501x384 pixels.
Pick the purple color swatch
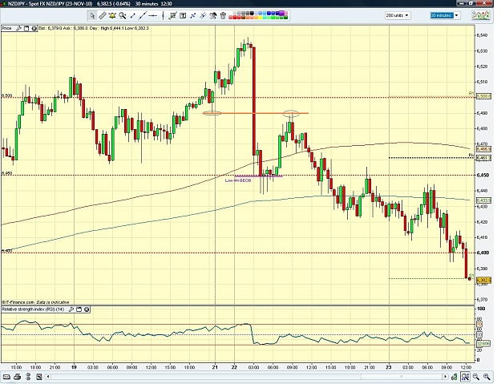(x=281, y=13)
